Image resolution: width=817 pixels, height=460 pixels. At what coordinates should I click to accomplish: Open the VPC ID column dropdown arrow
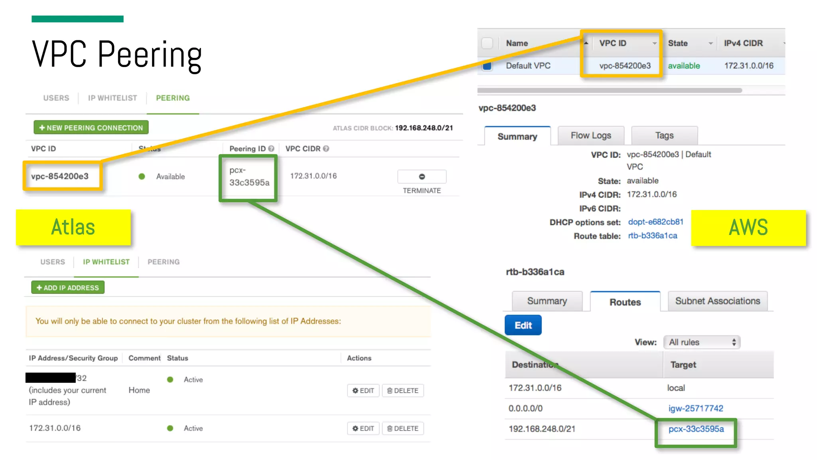click(655, 43)
